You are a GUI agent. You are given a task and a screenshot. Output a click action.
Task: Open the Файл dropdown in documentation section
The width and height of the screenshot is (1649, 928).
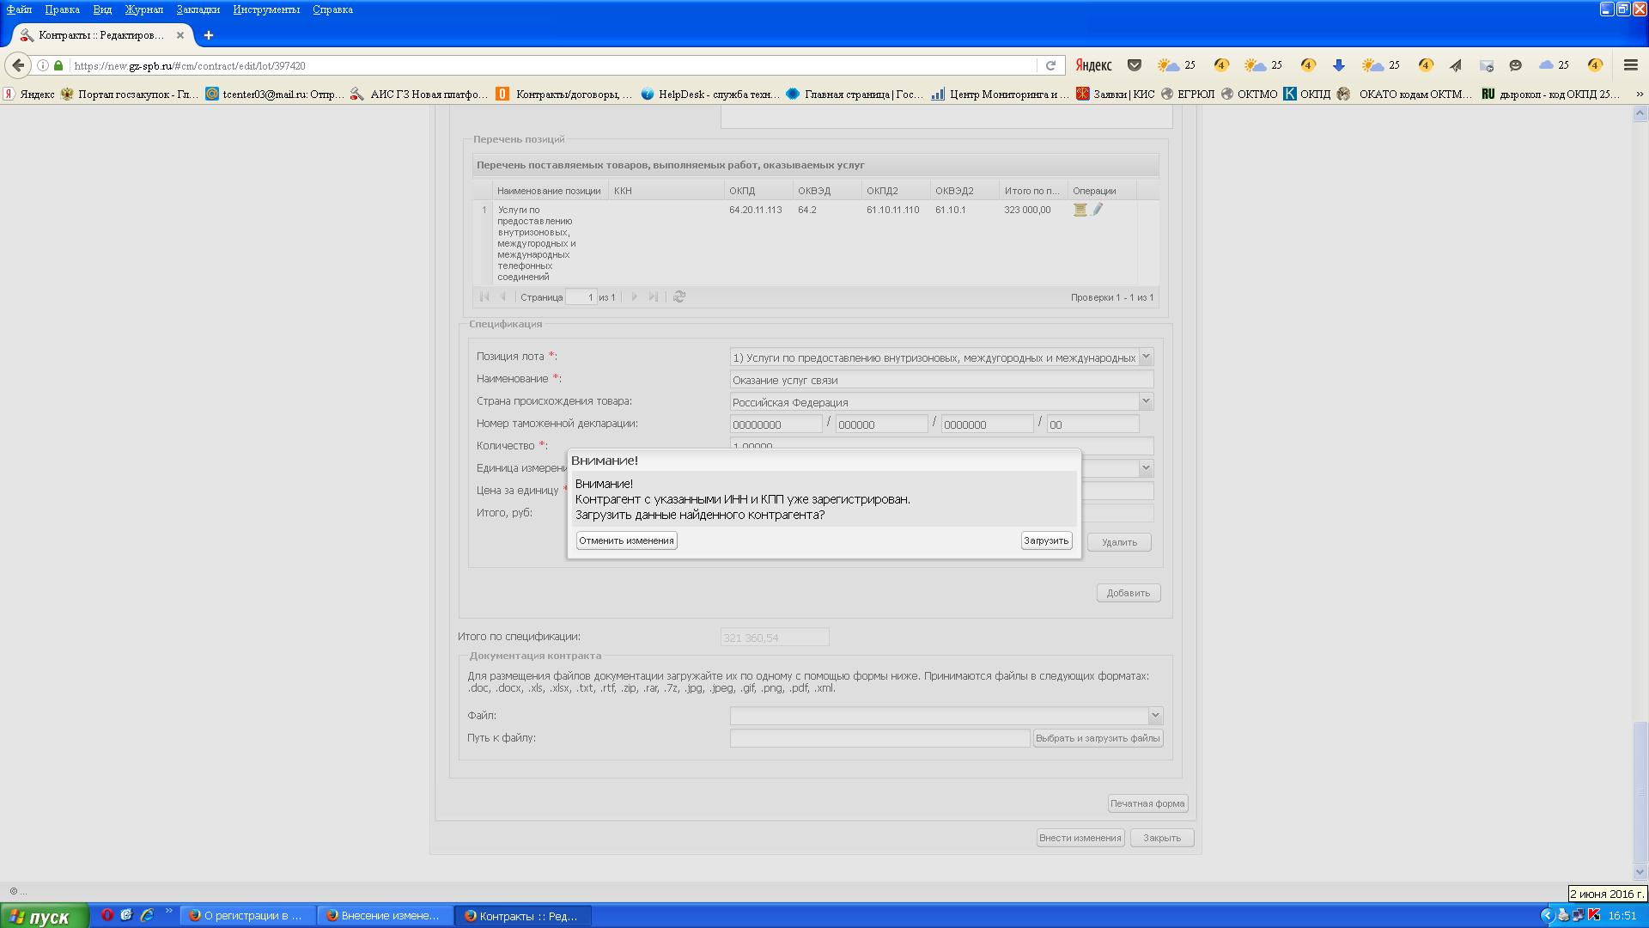tap(1155, 716)
